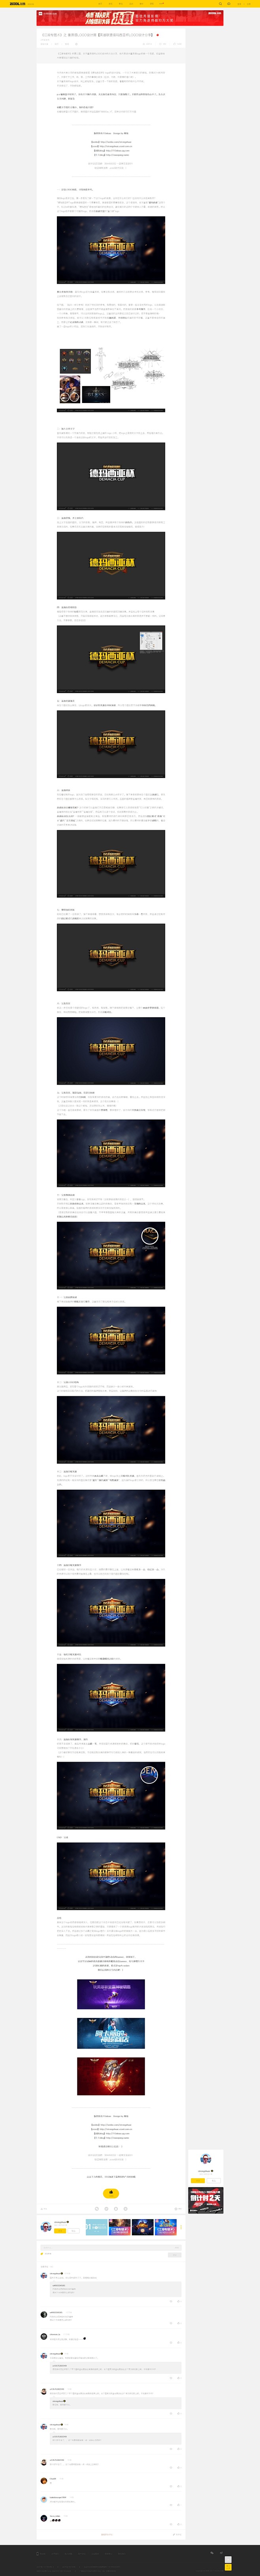Screen dimensions: 260x2576
Task: Open the author avatar beside the related works
Action: tap(46, 2227)
